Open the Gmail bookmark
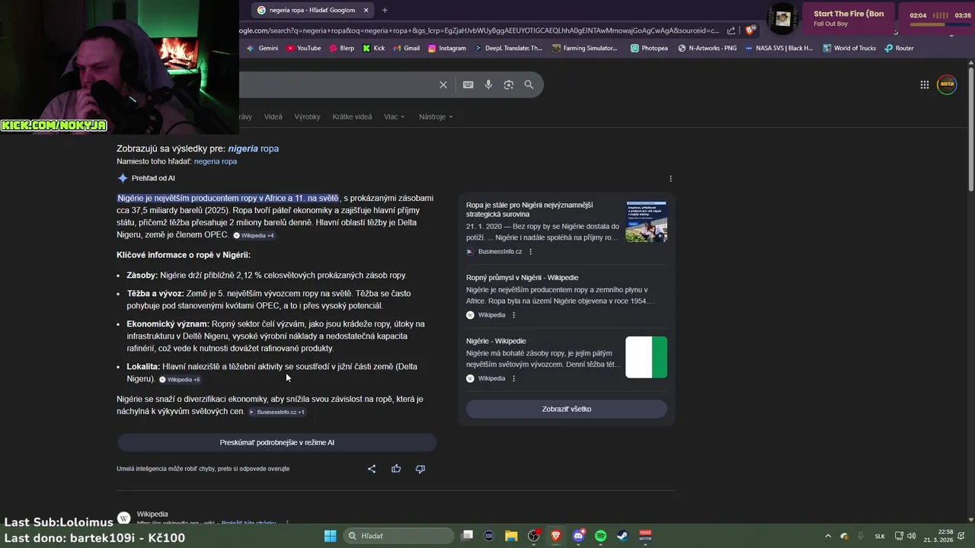The height and width of the screenshot is (548, 975). 406,48
